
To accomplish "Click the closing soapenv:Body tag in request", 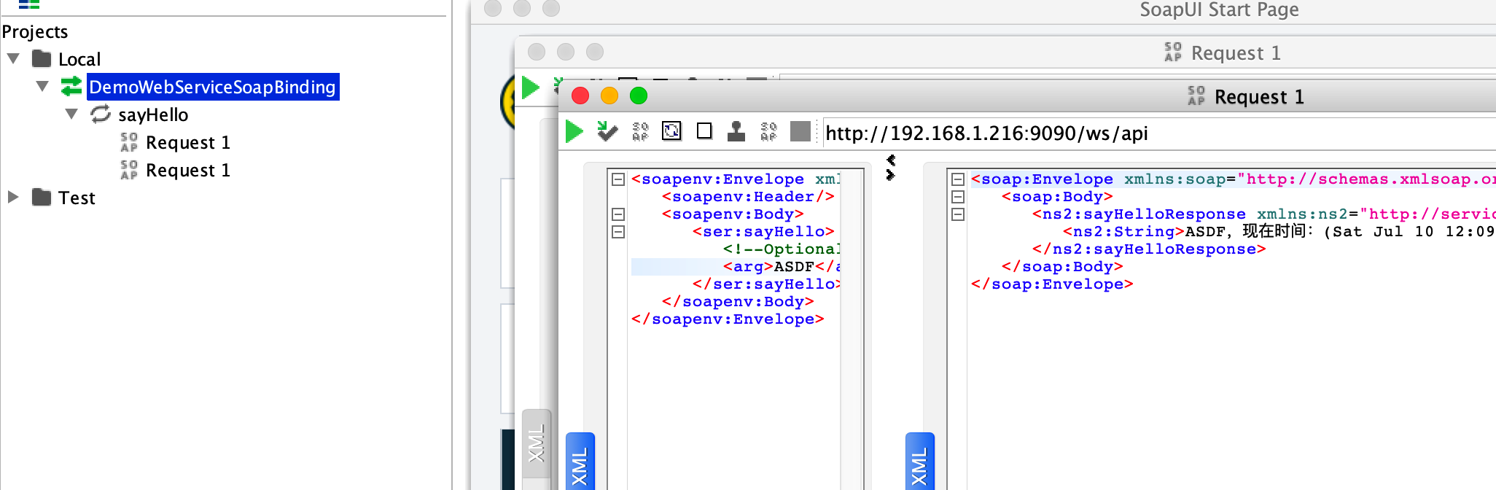I will [x=738, y=302].
